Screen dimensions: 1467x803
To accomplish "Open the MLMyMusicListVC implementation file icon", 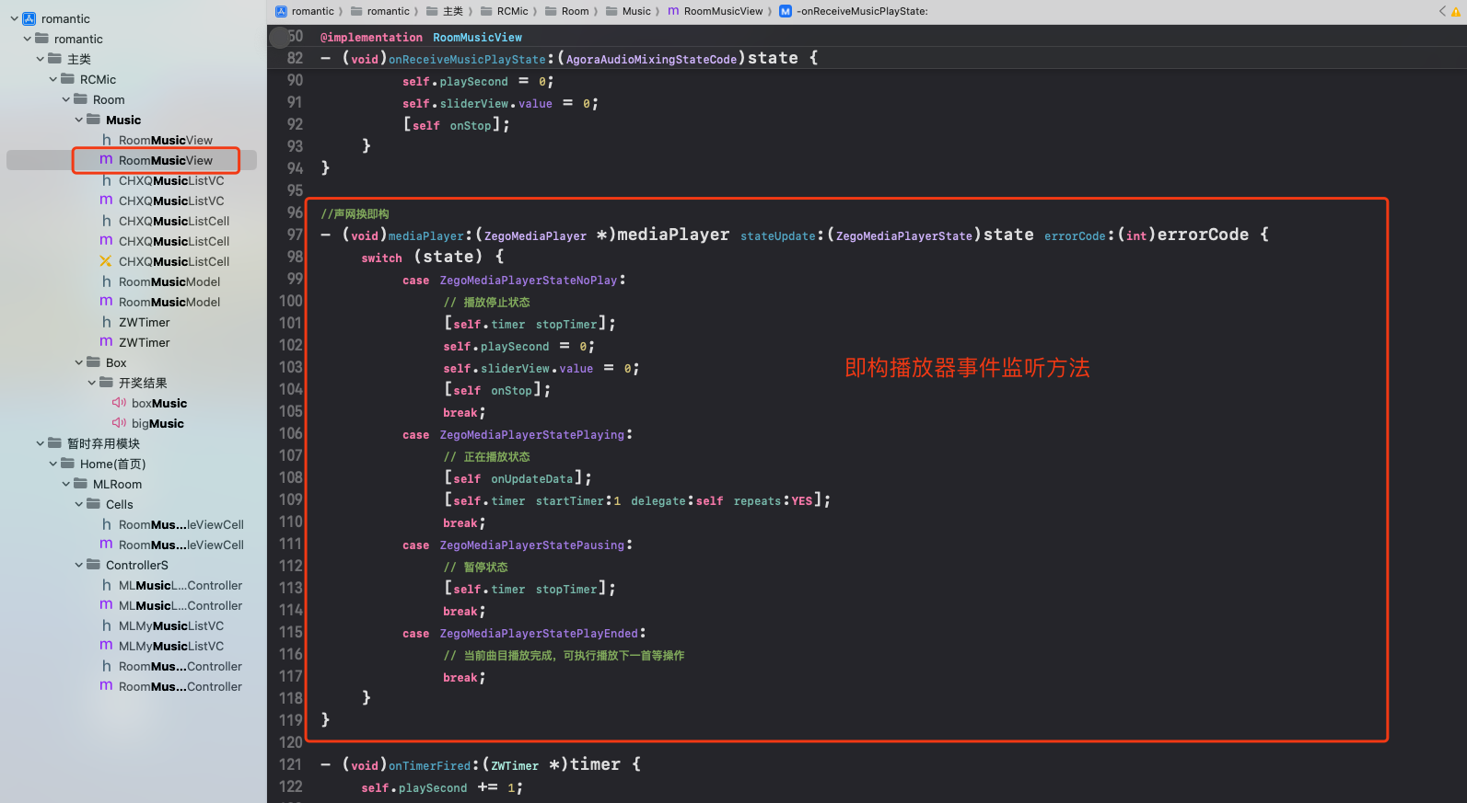I will [107, 646].
